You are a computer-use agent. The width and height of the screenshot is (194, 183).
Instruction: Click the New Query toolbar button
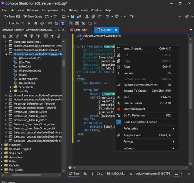coord(33,17)
